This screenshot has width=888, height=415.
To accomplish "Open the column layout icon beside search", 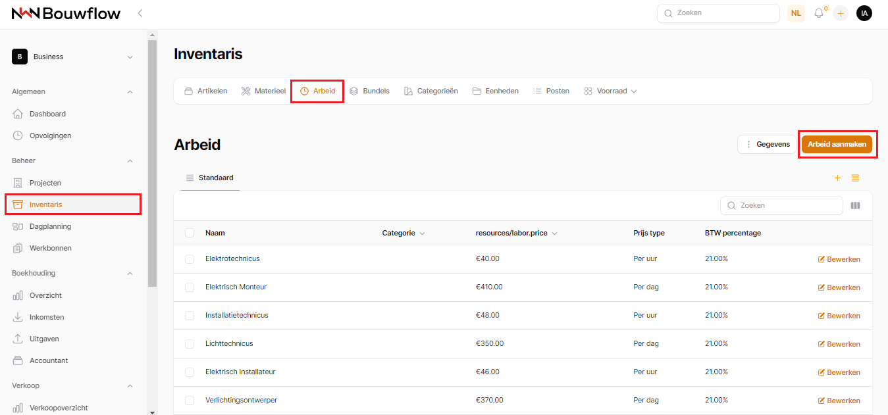I will [855, 205].
